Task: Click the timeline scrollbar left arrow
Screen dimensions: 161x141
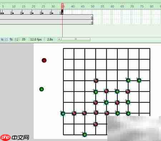Action: coord(59,39)
